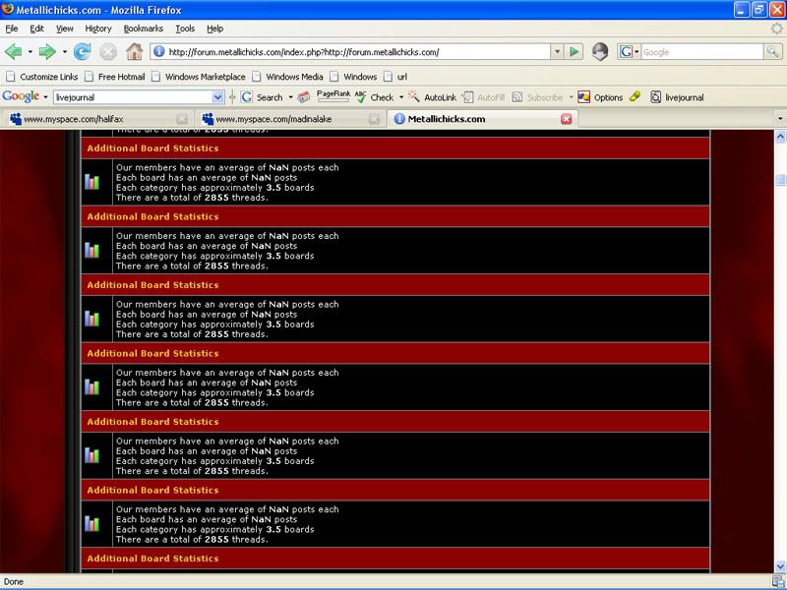The image size is (787, 590).
Task: Open the Edit menu
Action: pos(36,29)
